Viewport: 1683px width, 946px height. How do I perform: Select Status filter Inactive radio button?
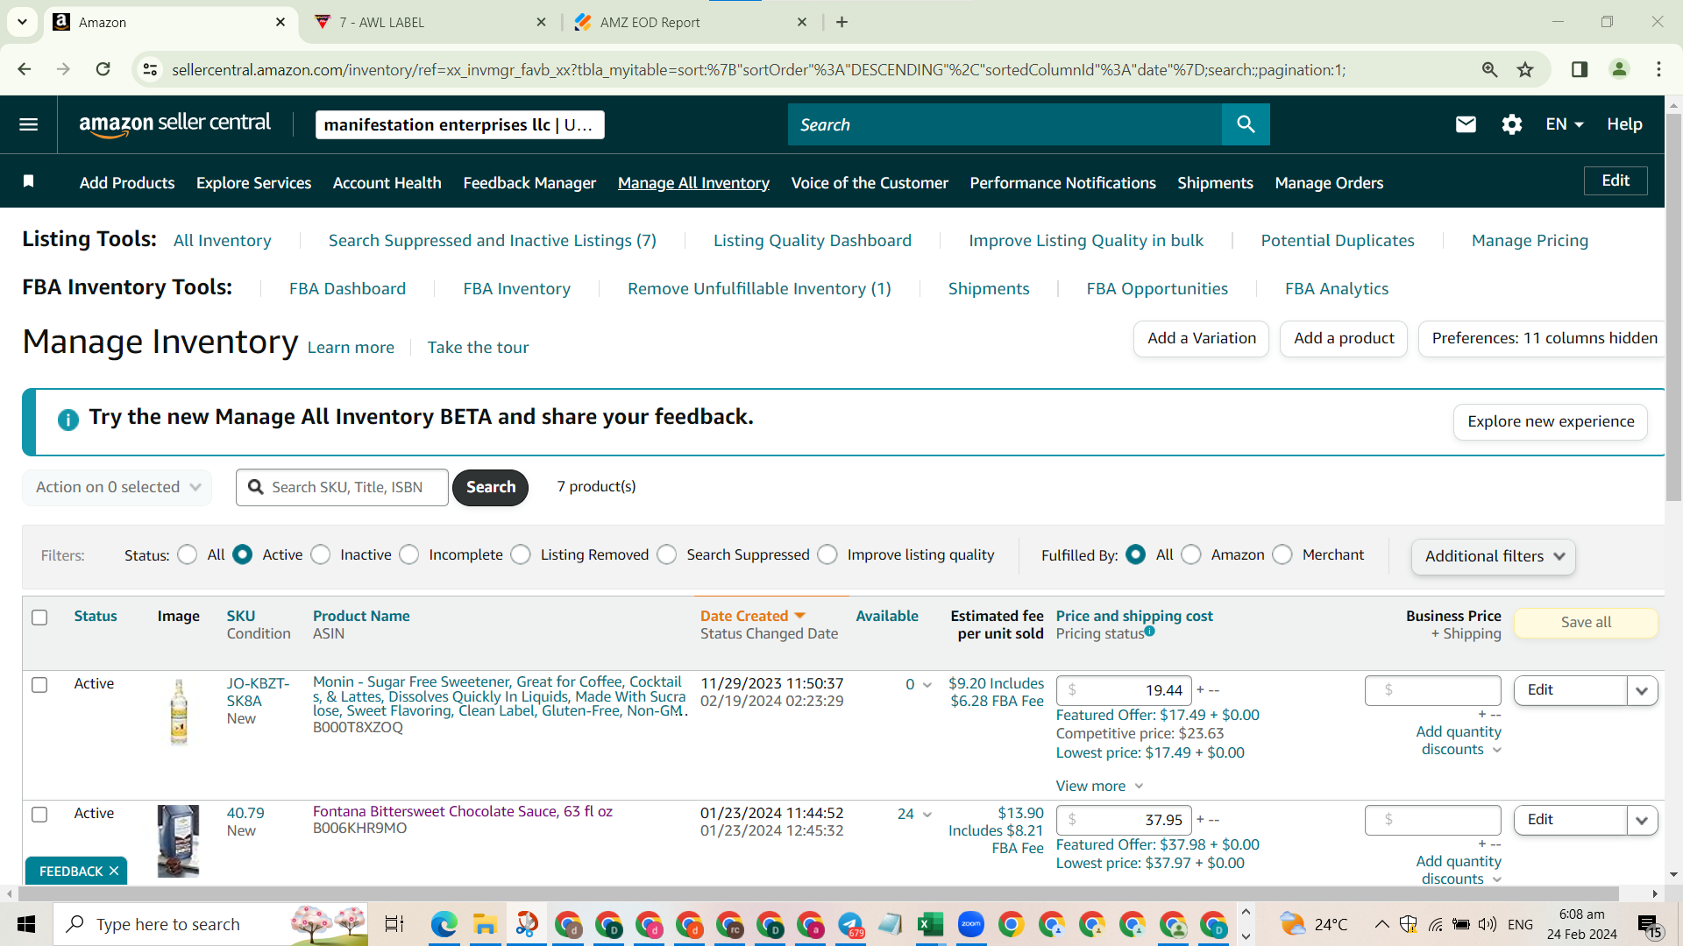321,554
